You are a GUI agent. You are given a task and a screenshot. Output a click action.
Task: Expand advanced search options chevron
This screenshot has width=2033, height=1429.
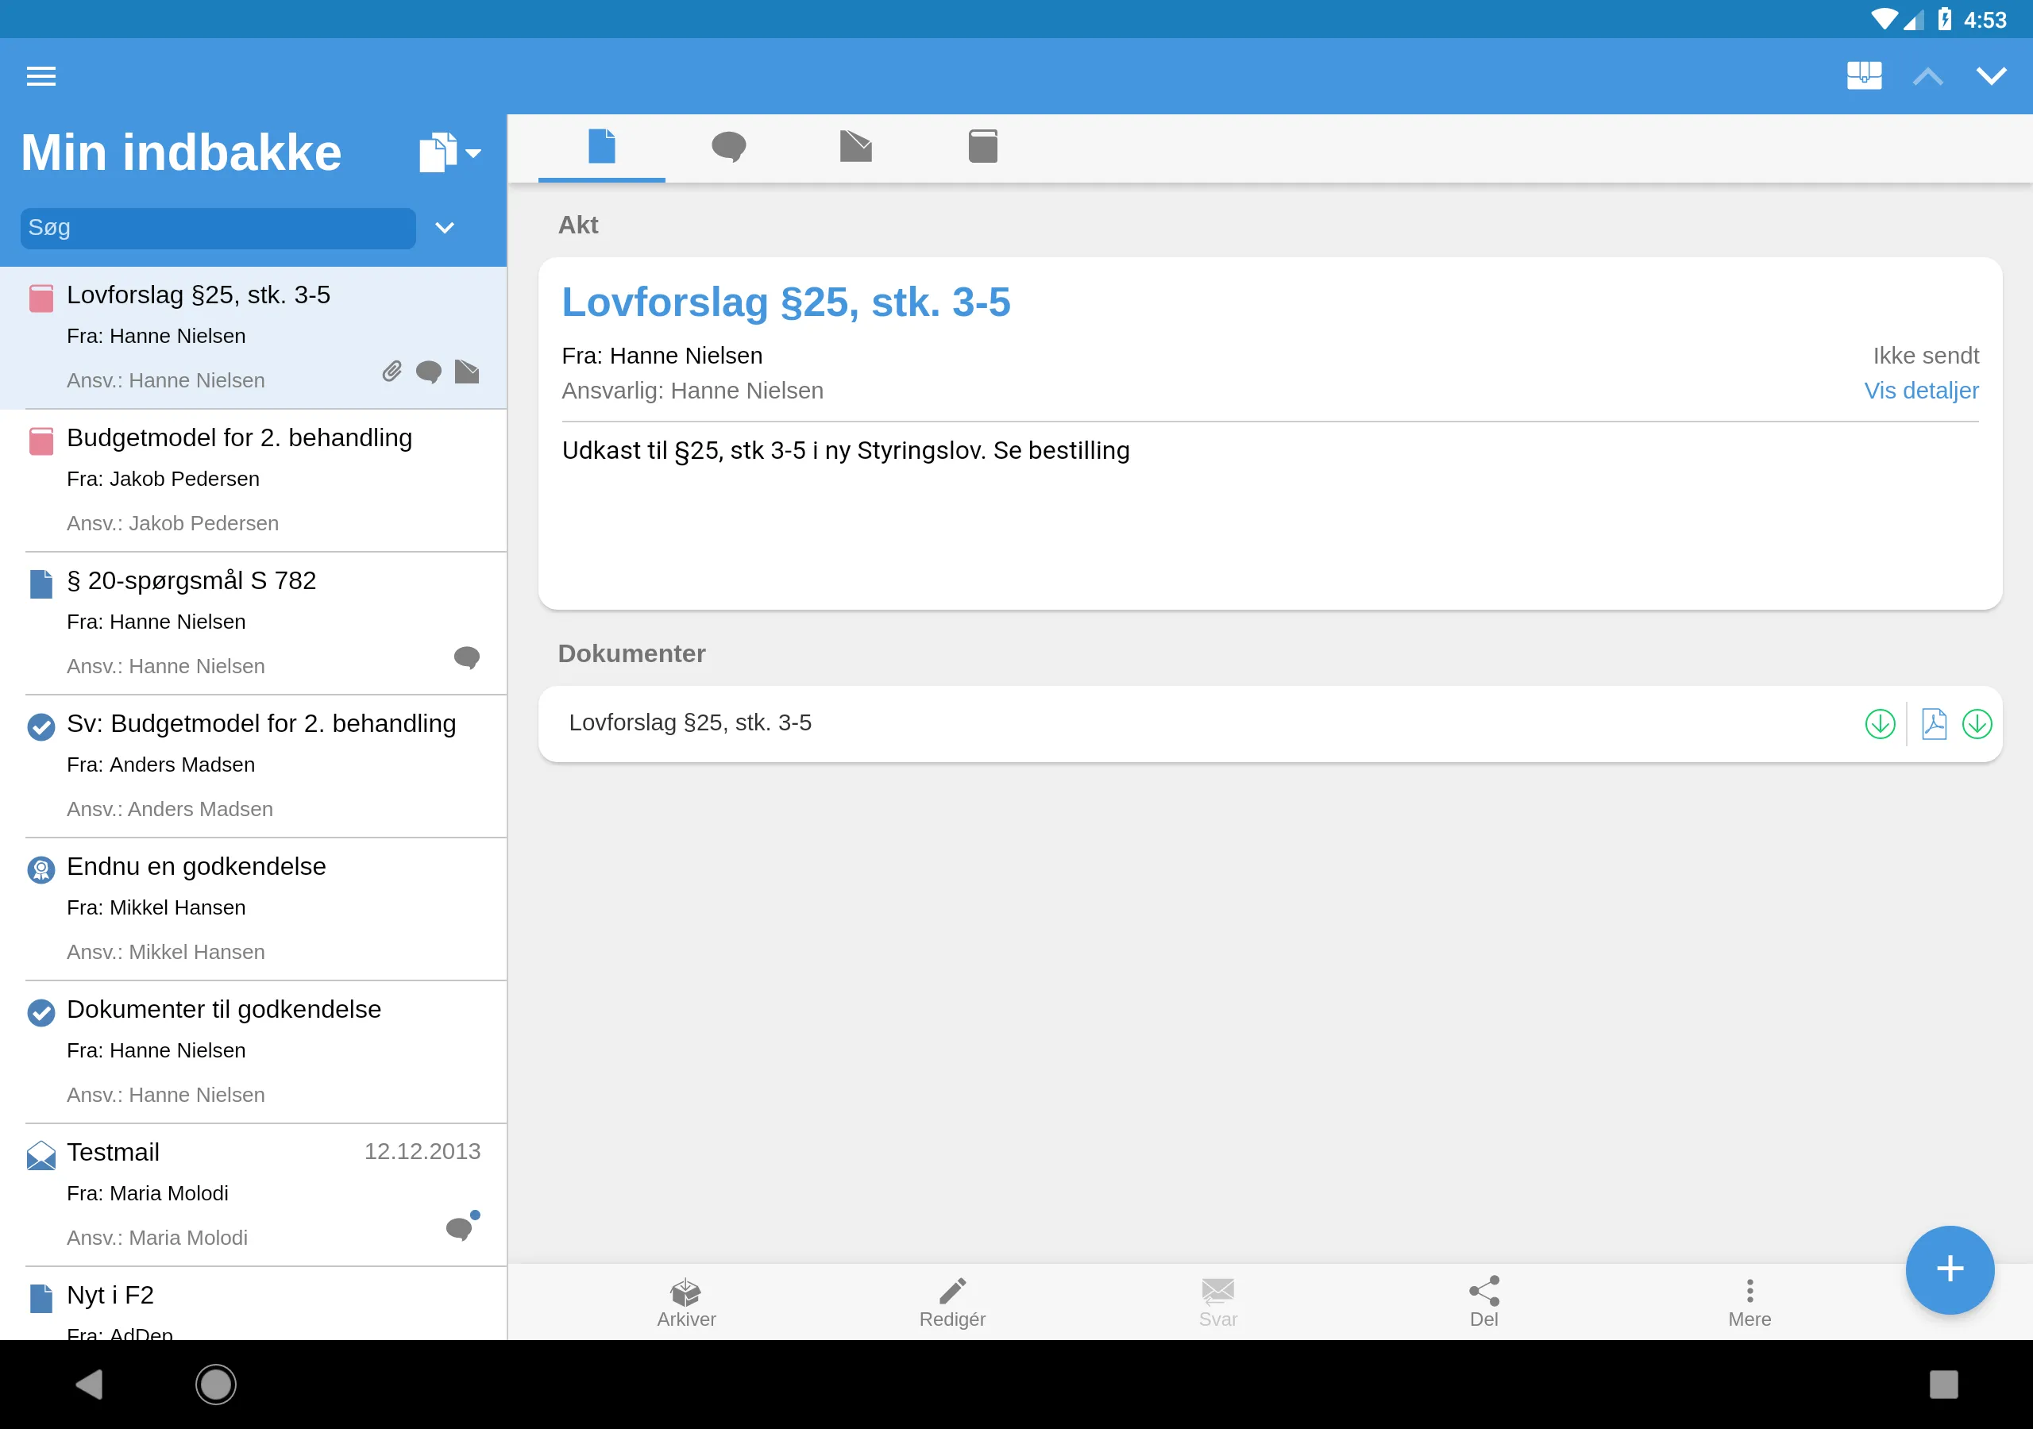point(445,229)
